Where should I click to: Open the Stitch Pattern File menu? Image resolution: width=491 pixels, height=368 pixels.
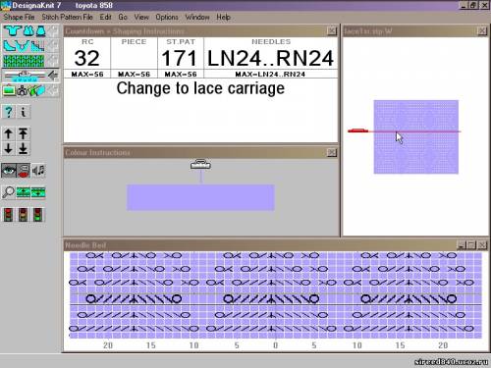[68, 17]
